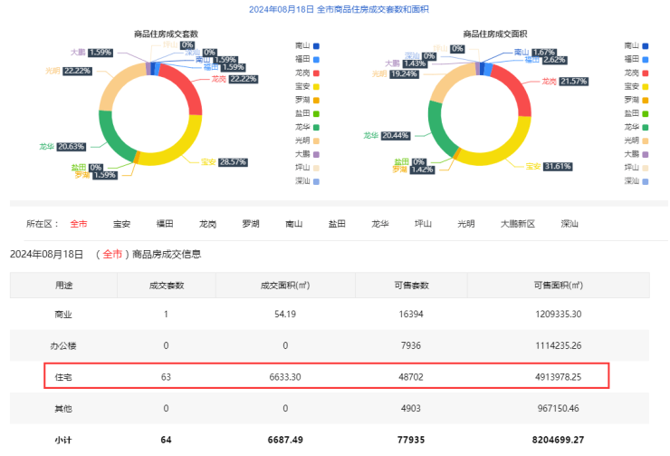Click the 福田 legend swatch in 成交面积 chart
The image size is (670, 456).
645,59
